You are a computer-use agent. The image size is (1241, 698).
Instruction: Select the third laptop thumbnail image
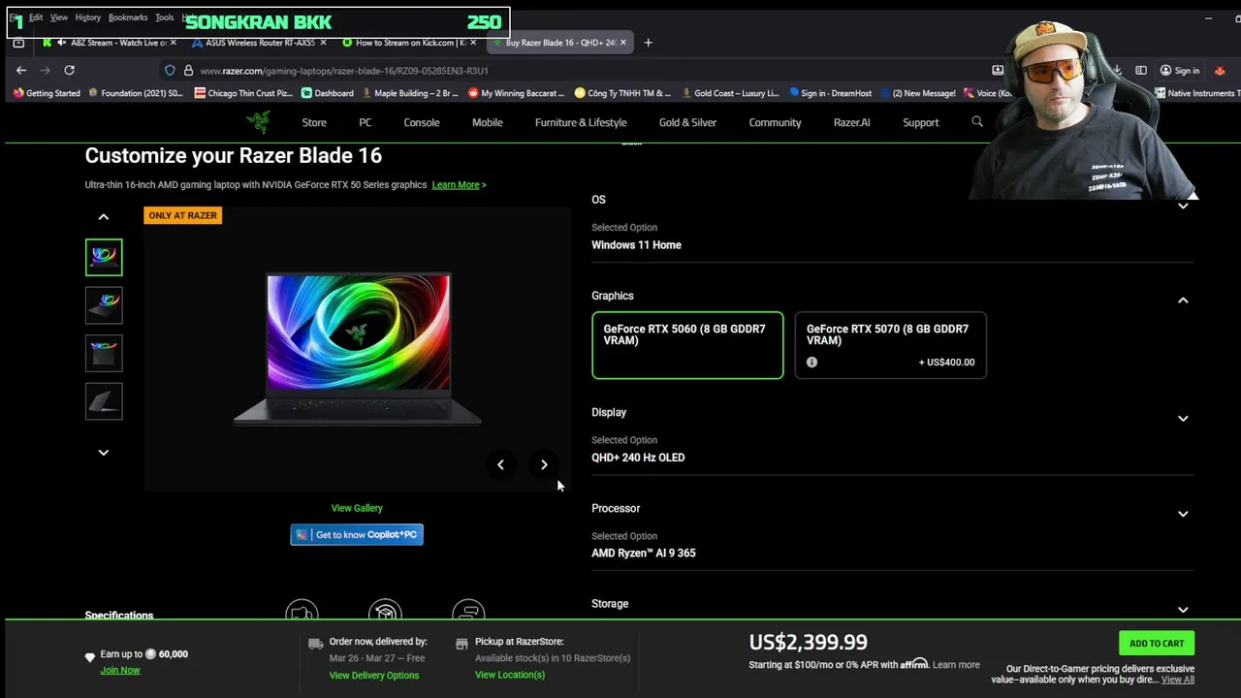pos(104,353)
